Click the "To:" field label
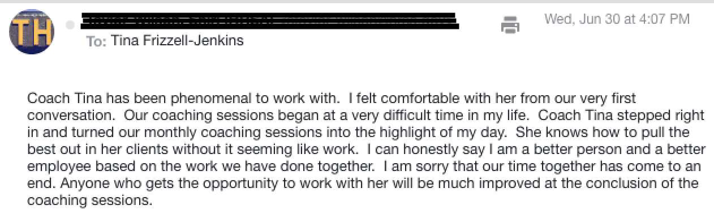The image size is (714, 222). pyautogui.click(x=97, y=41)
